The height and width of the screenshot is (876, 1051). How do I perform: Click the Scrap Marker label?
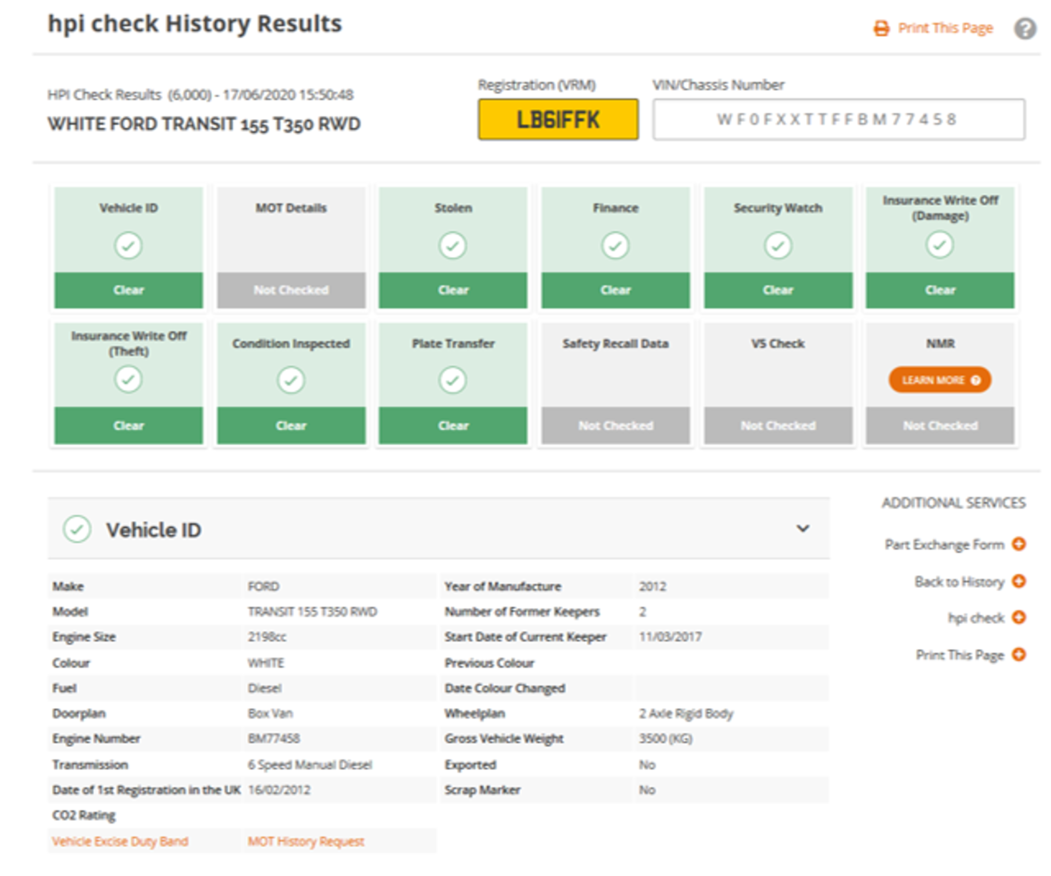click(482, 790)
